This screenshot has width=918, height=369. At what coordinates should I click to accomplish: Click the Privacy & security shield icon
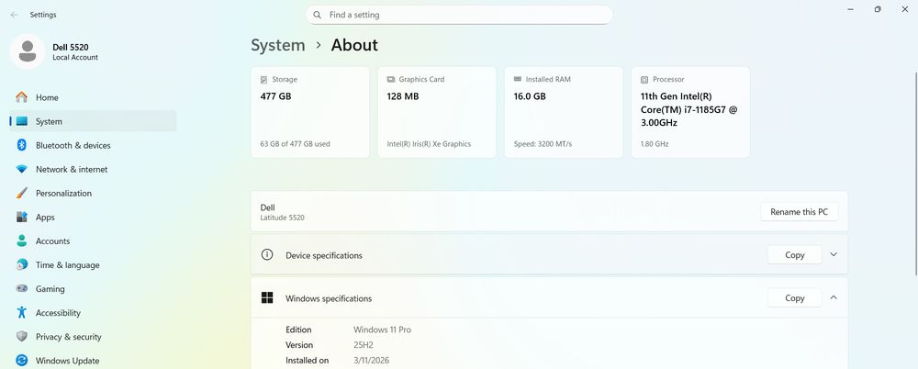21,337
